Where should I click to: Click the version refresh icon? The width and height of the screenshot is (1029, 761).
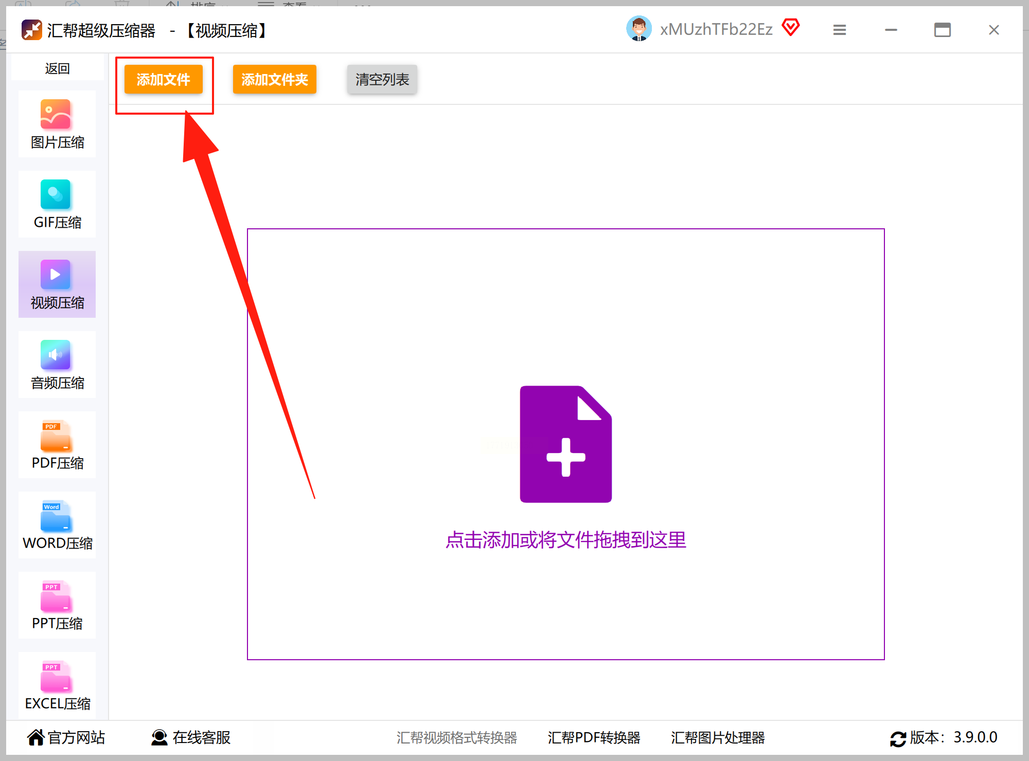pos(898,738)
